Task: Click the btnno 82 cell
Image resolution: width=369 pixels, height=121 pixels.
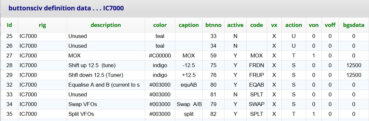Action: (213, 114)
